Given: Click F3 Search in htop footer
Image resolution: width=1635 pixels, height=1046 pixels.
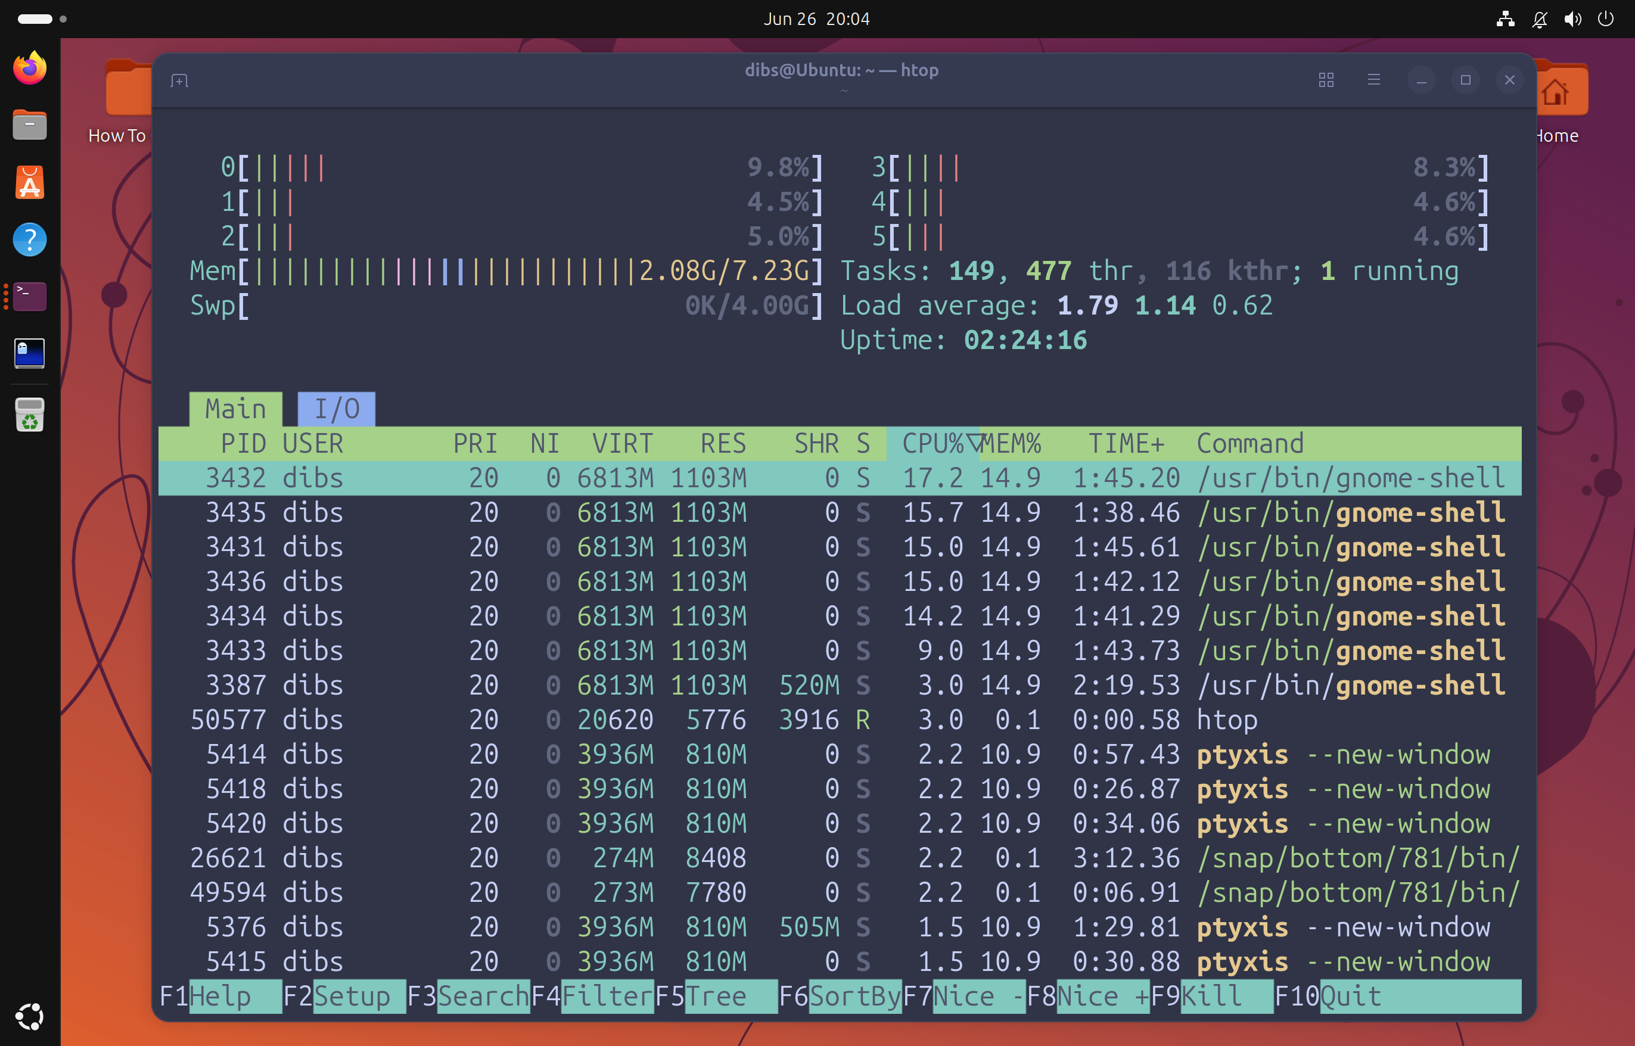Looking at the screenshot, I should [x=468, y=997].
